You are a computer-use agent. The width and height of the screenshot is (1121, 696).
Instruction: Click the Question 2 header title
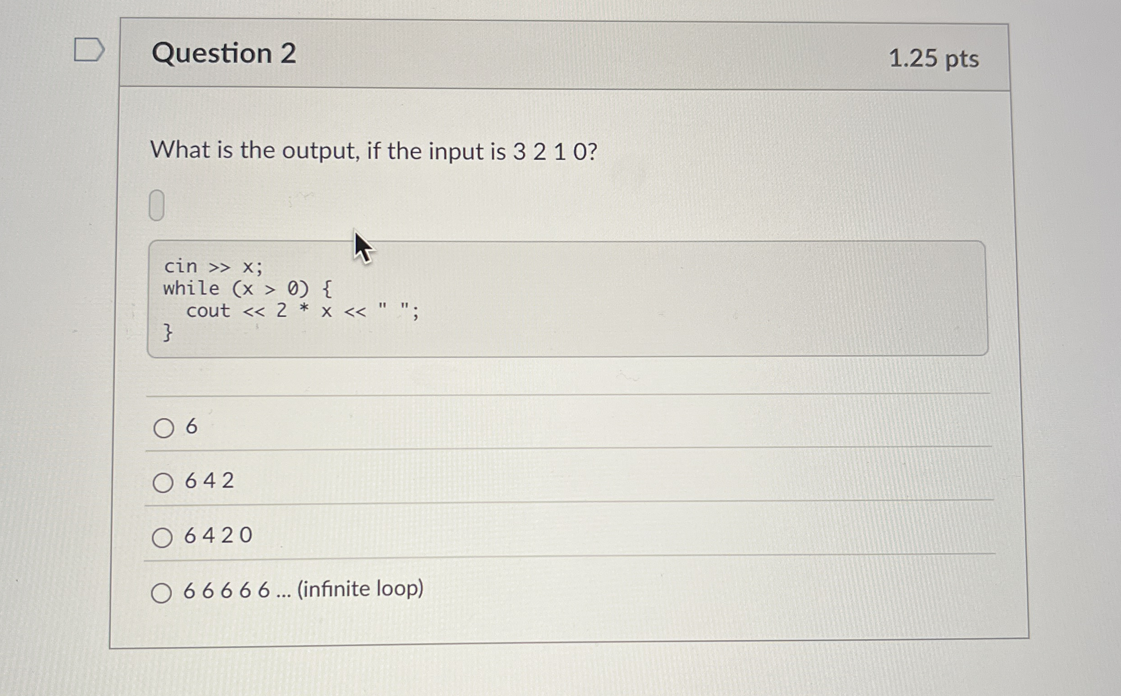[225, 54]
